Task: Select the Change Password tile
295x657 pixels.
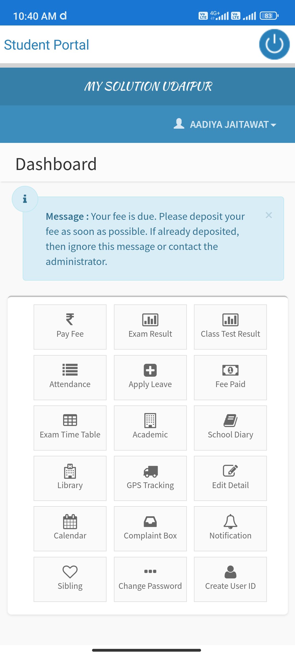Action: click(x=150, y=579)
